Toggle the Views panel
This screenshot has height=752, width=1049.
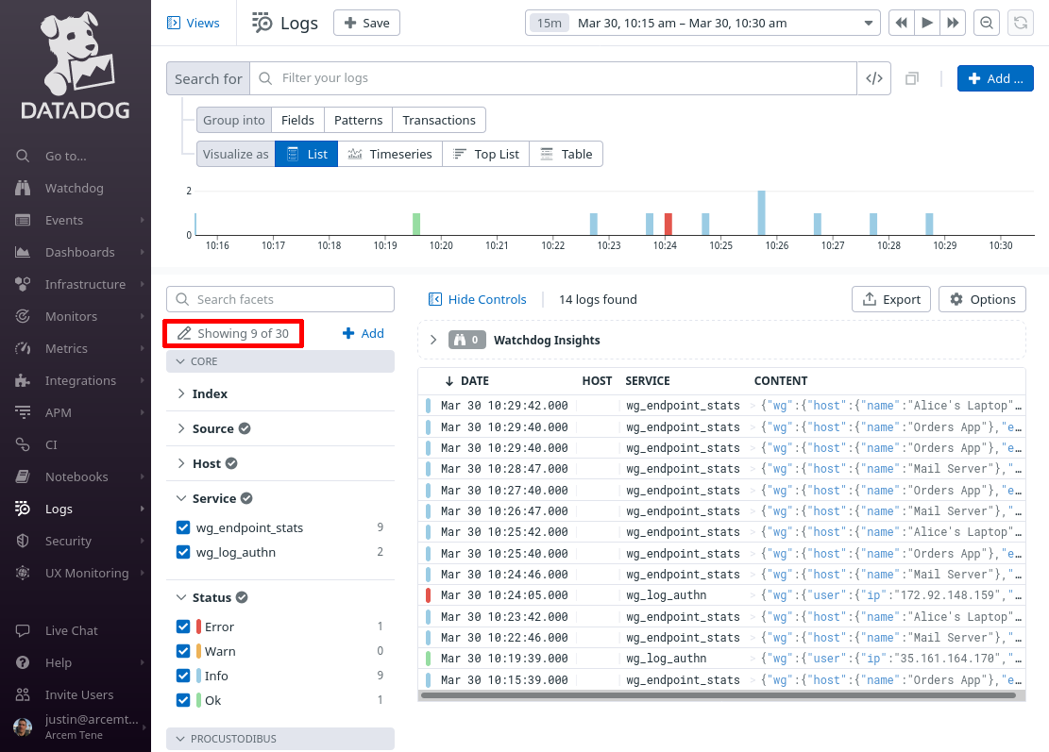click(193, 23)
